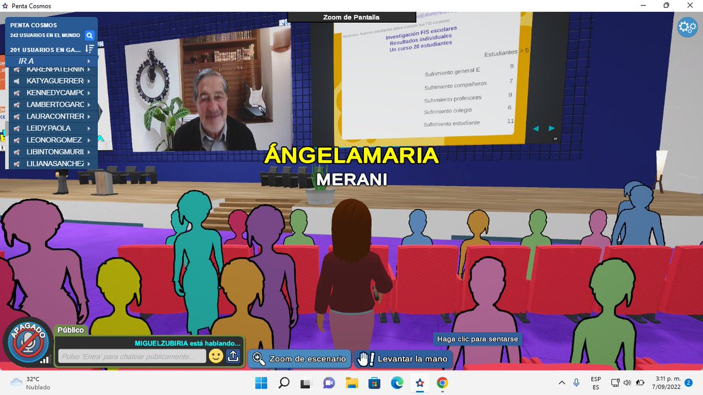Click the sort users list icon

tap(90, 49)
